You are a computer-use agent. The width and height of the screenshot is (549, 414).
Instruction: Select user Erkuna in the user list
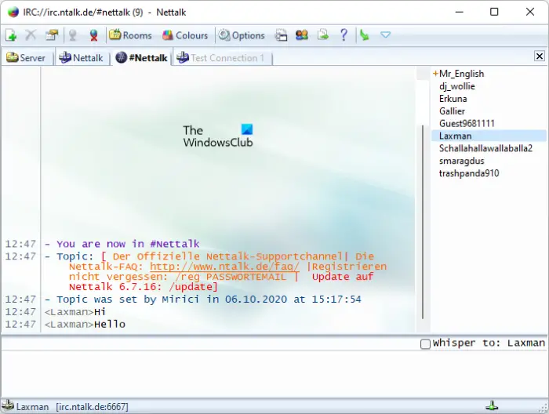[453, 99]
